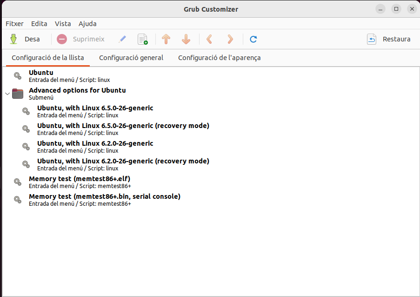This screenshot has width=420, height=297.
Task: Click gear icon of memtest86+.bin serial console entry
Action: [18, 200]
